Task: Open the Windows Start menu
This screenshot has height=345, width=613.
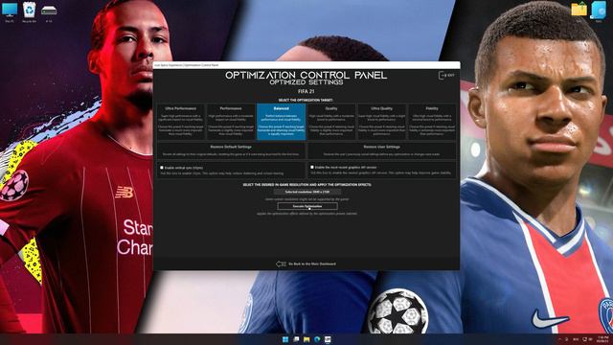Action: point(285,339)
